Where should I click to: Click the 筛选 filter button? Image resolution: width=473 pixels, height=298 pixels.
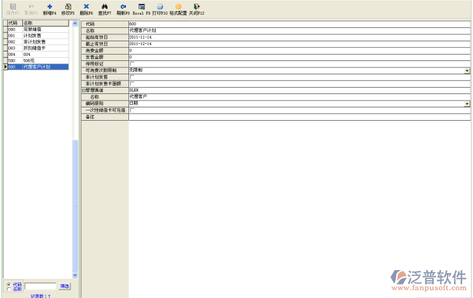tap(65, 287)
